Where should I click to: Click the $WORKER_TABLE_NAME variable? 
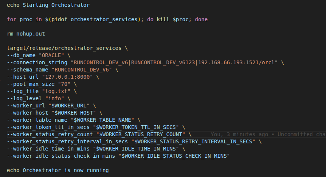[x=102, y=120]
